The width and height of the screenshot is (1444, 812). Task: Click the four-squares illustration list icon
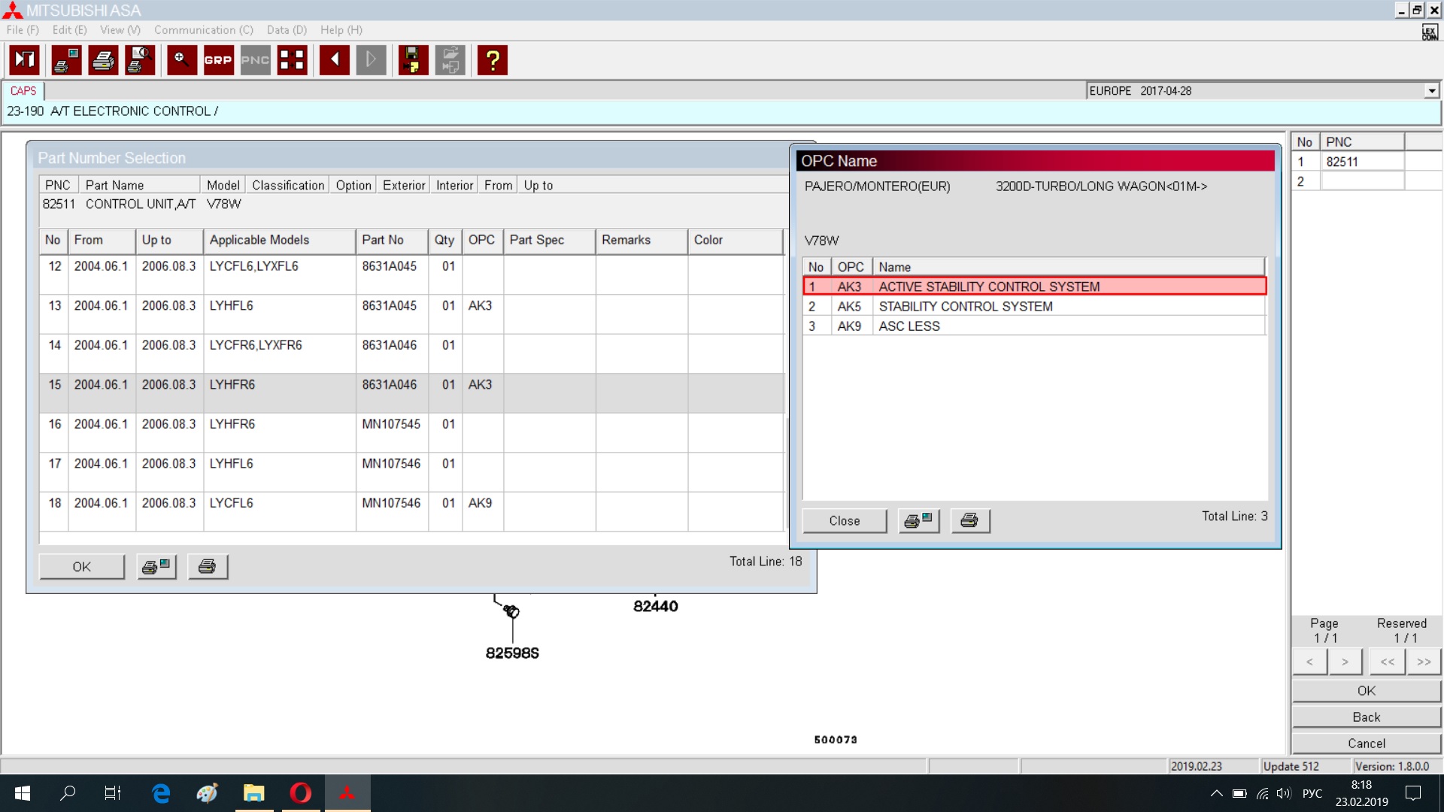292,60
